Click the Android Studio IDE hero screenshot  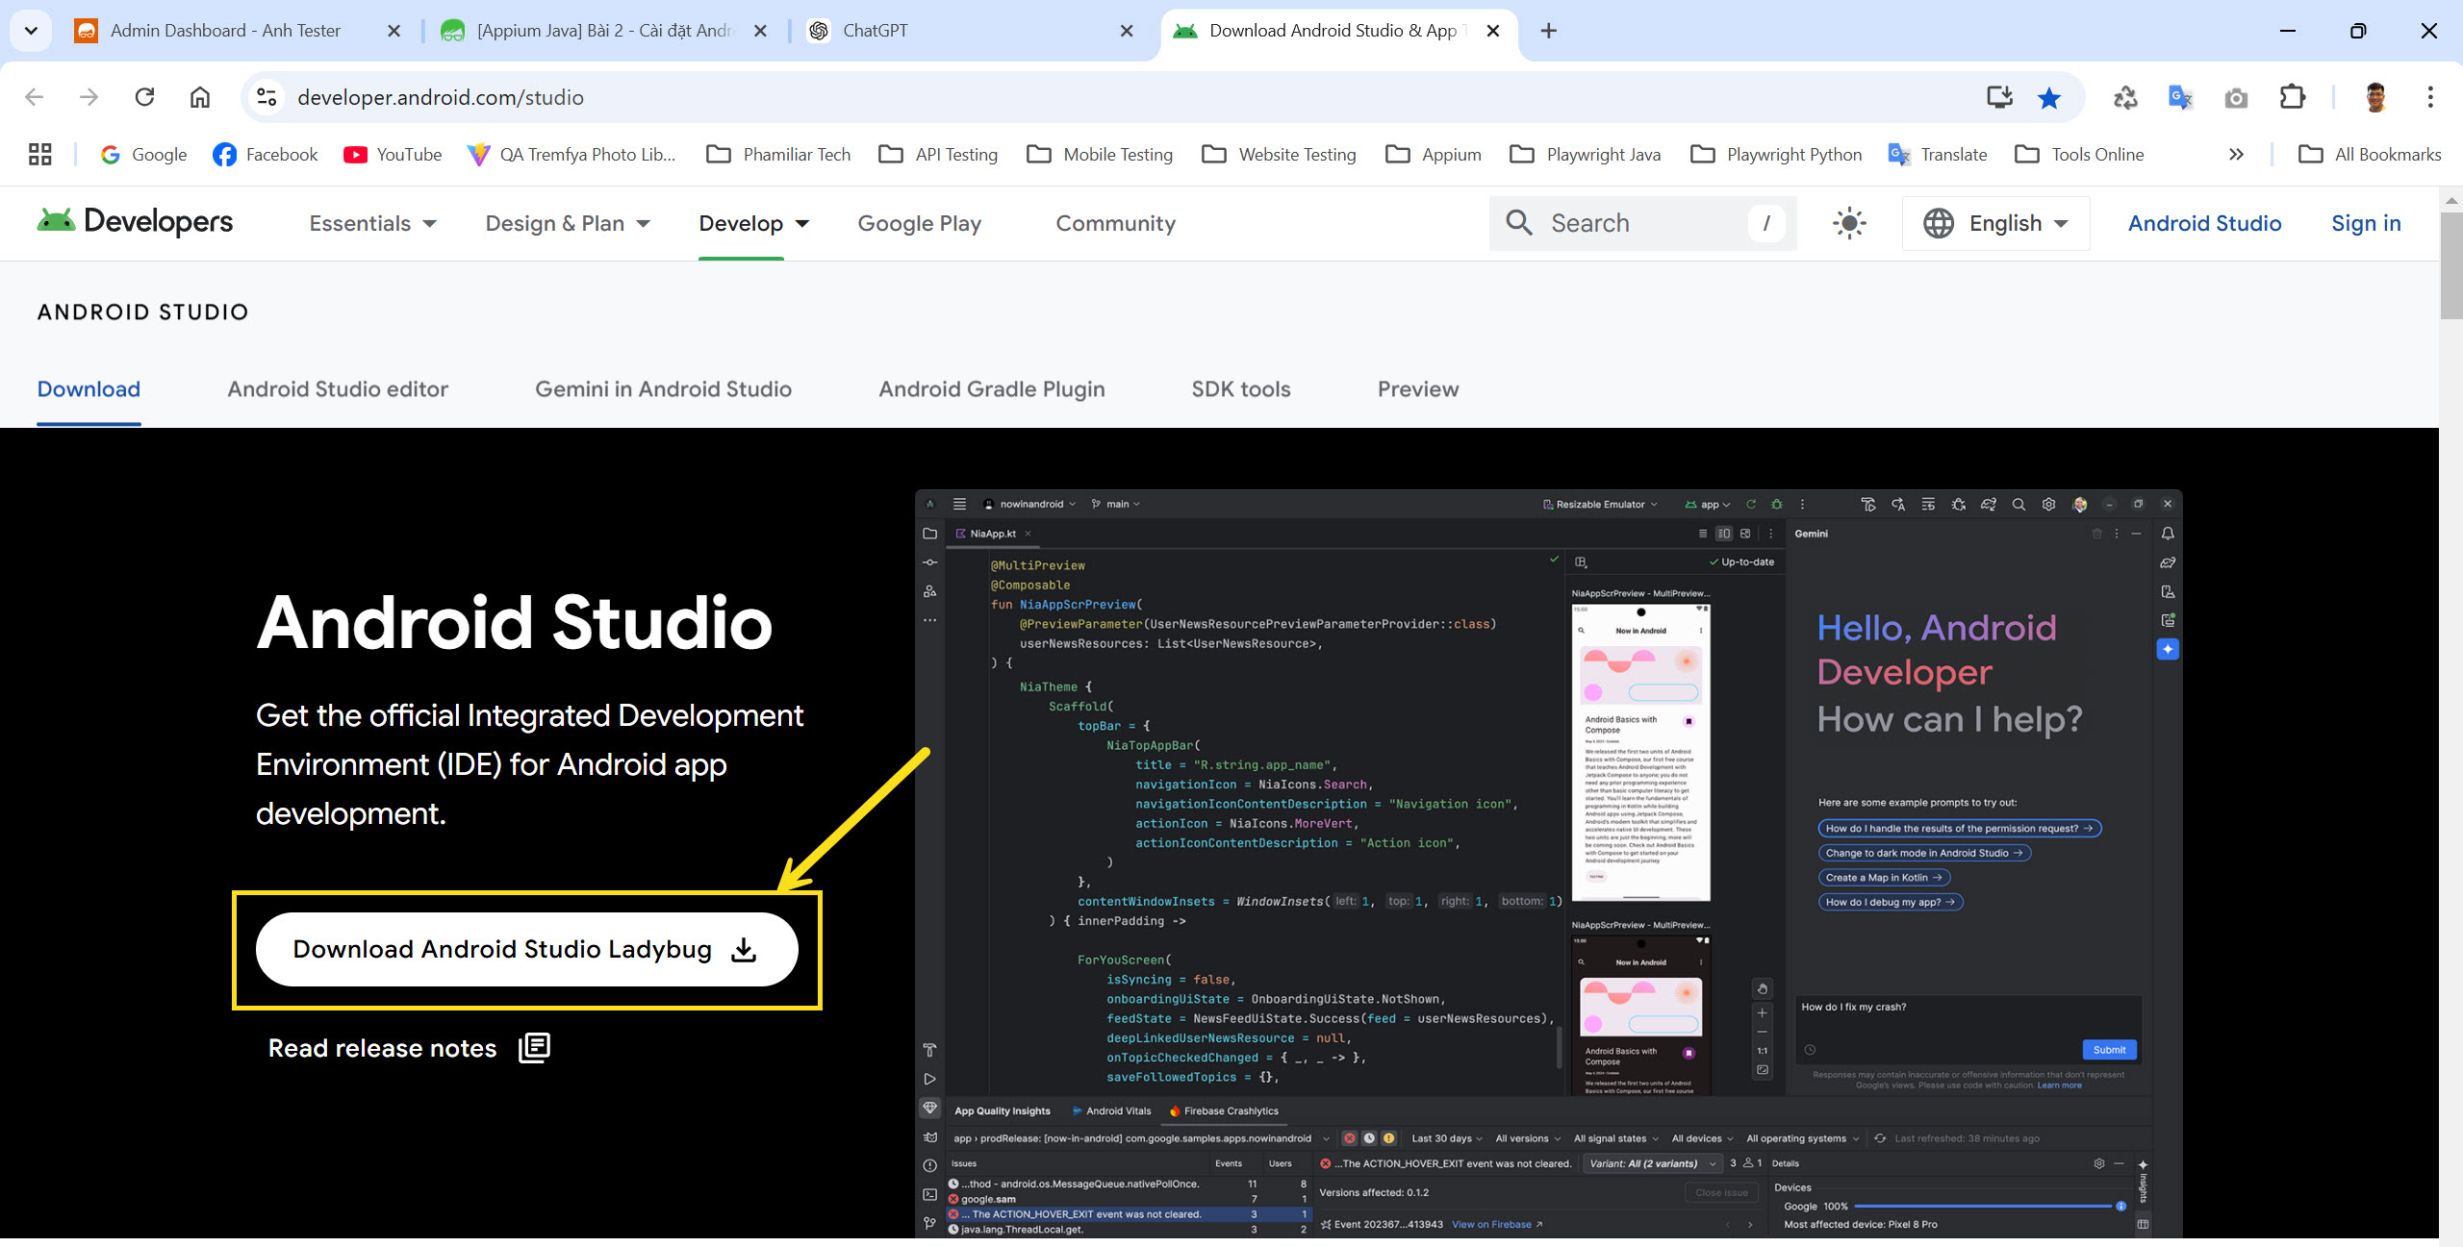tap(1548, 863)
